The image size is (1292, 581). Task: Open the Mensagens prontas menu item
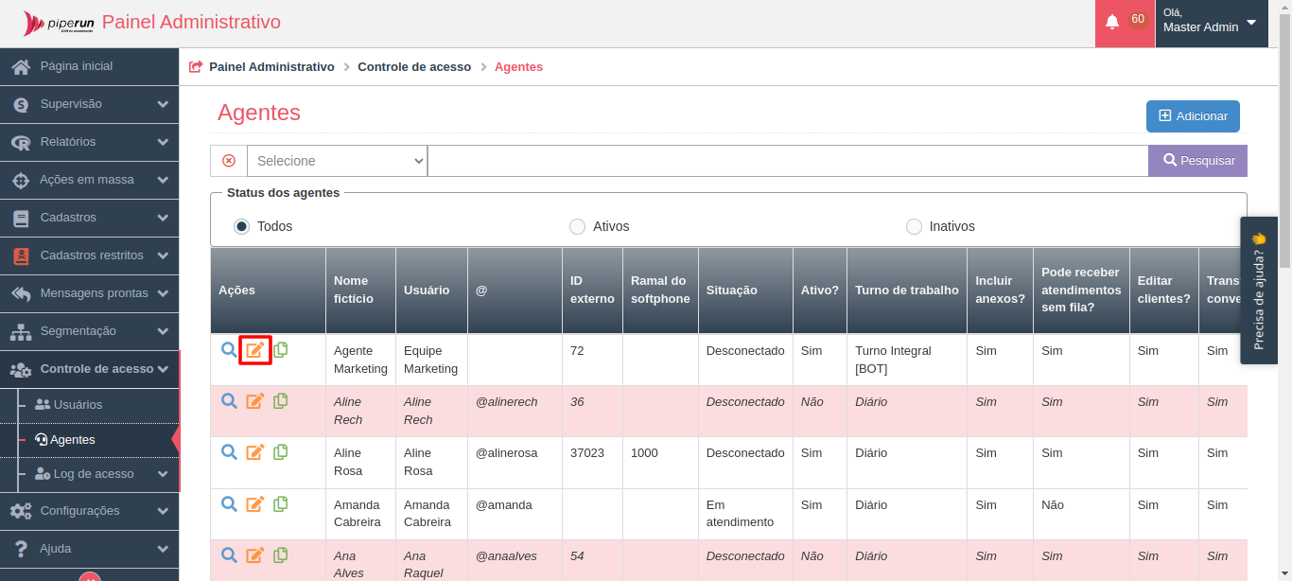(89, 293)
